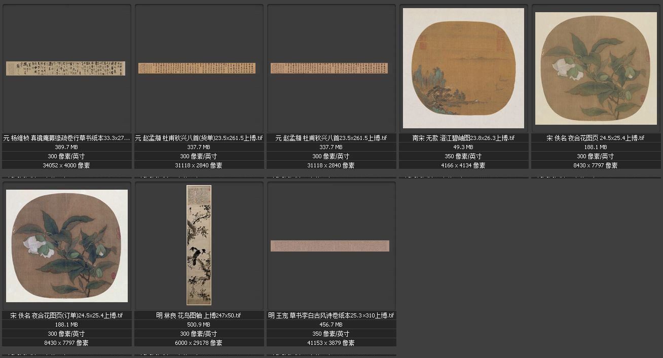Select the 南宋 澄江碧岫图 landscape fan painting
This screenshot has height=358, width=663.
coord(463,68)
